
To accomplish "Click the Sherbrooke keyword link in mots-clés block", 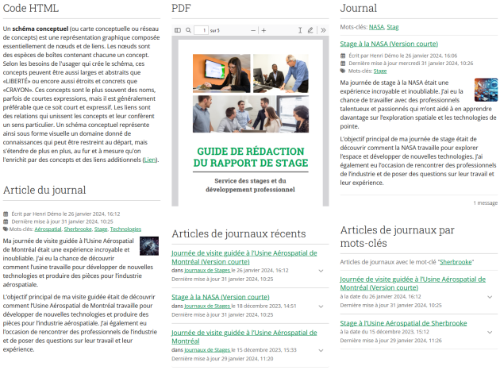I will pos(456,262).
